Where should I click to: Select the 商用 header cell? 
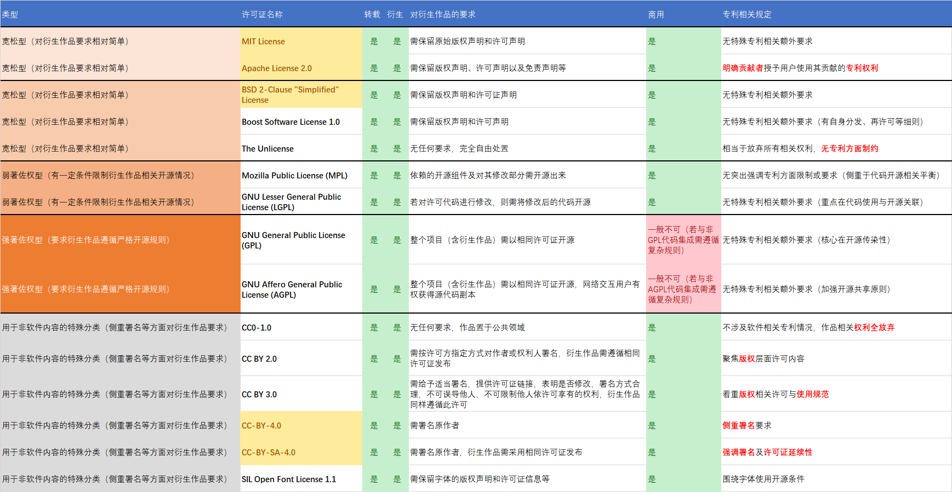(683, 14)
